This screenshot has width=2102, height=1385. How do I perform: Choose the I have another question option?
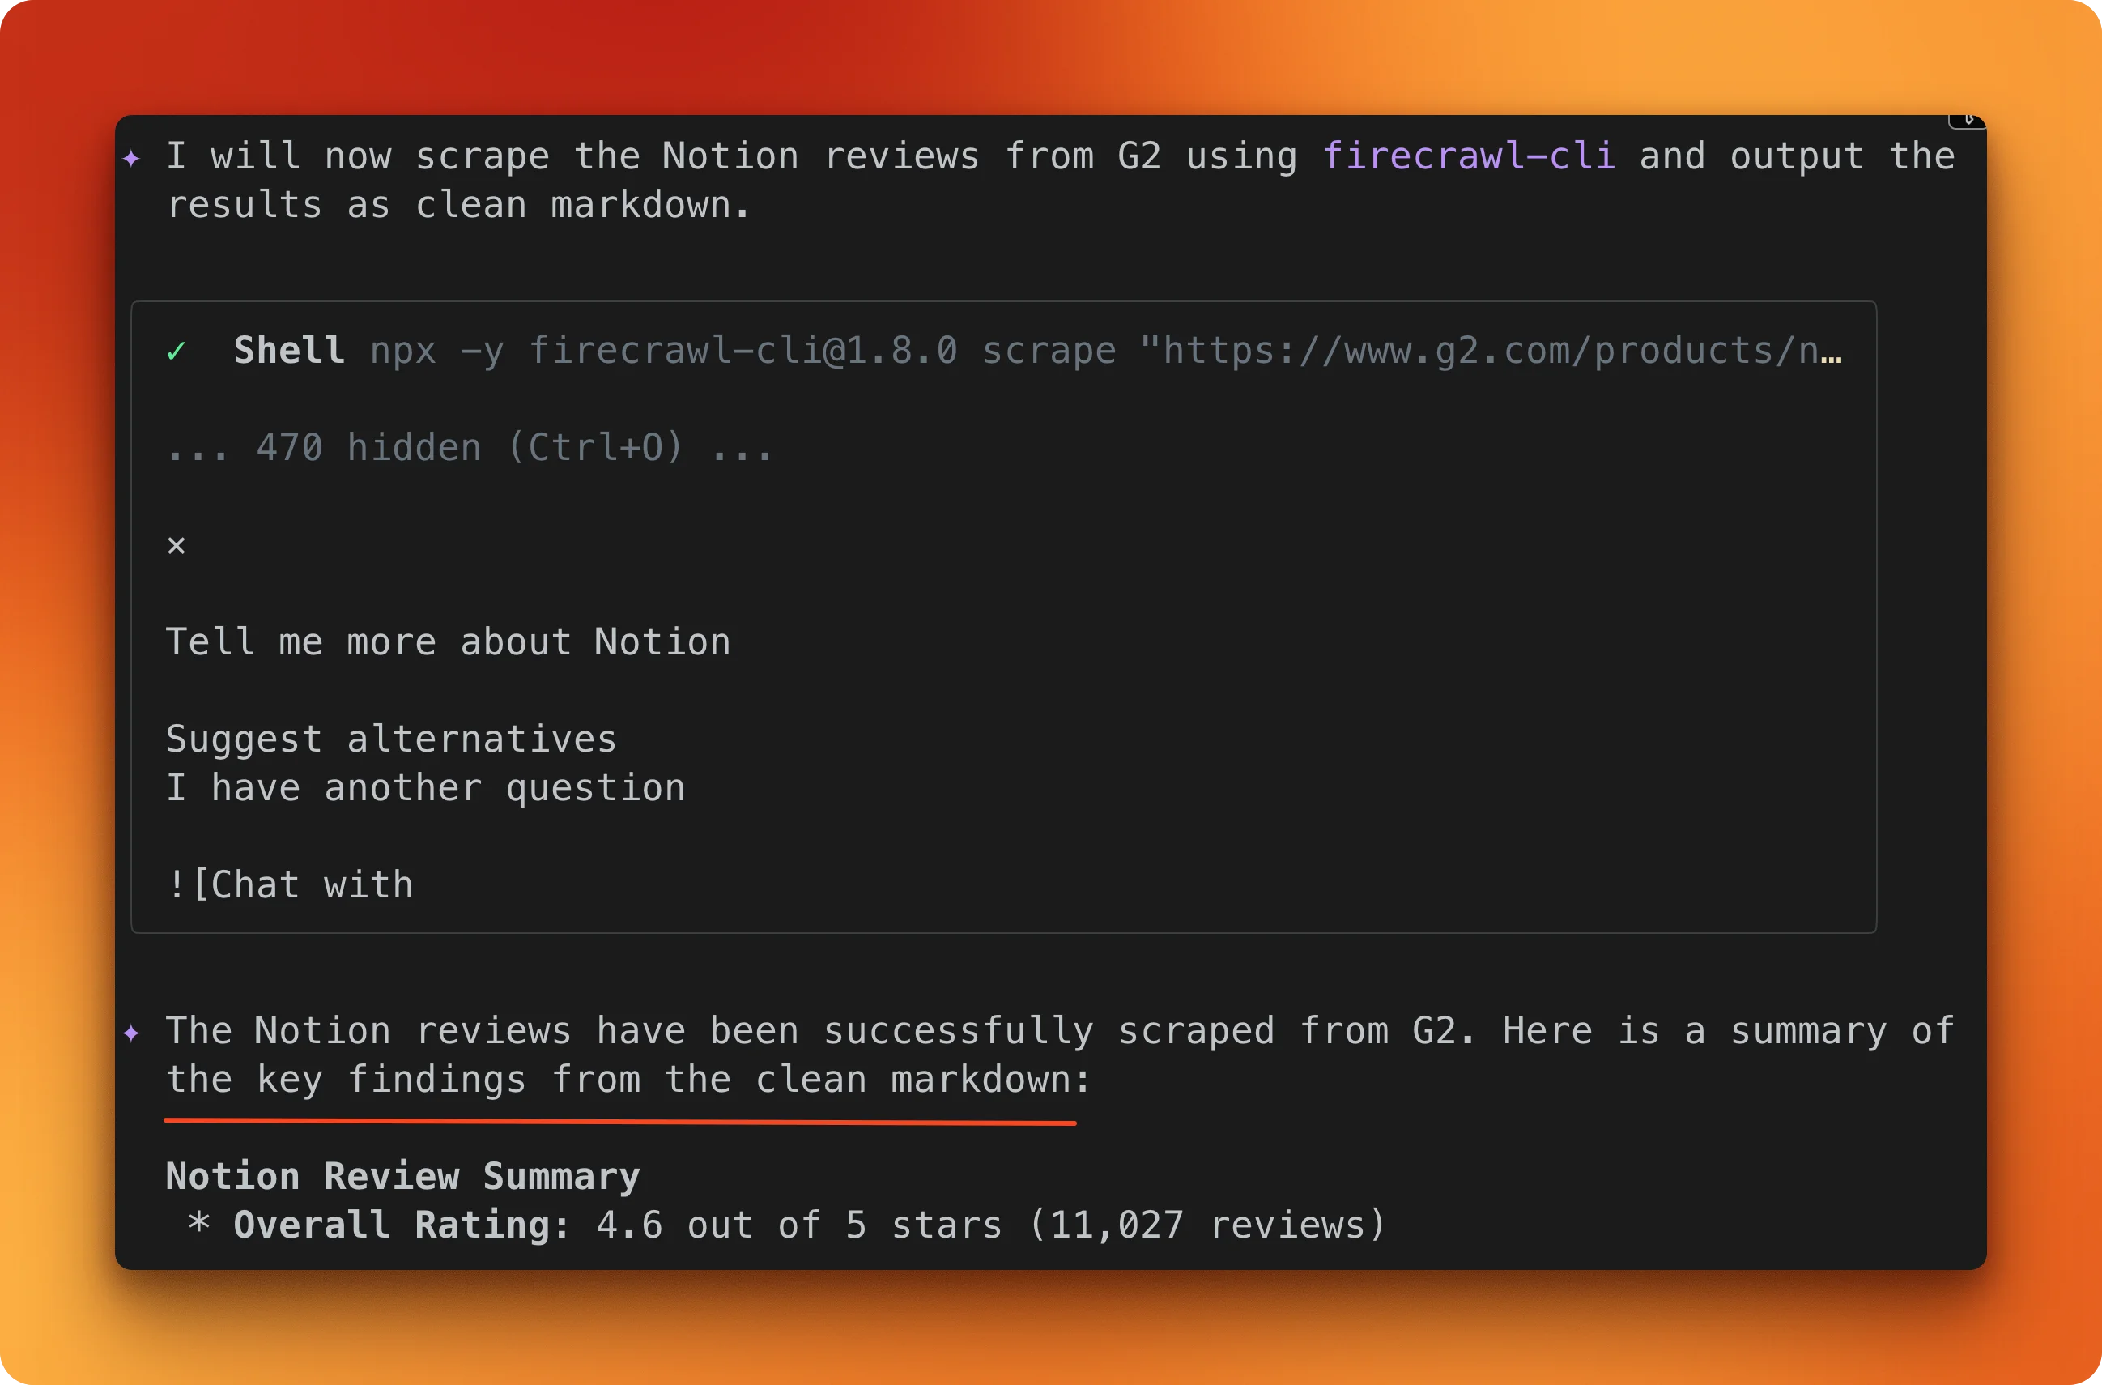(425, 787)
